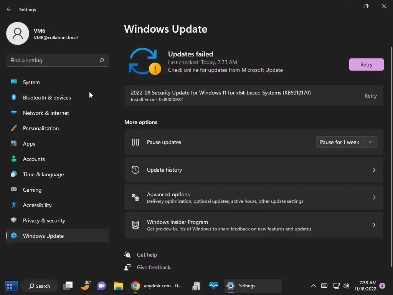Open Accounts settings
Viewport: 393px width, 295px height.
58,159
